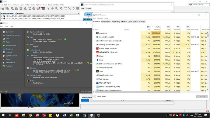Click the End task button
210x118 pixels.
202,96
